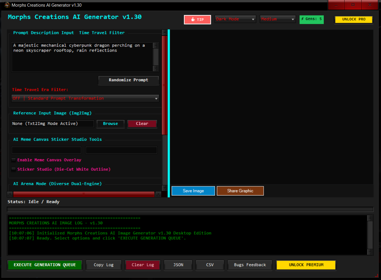381x280 pixels.
Task: Browse for a reference input image
Action: 110,124
